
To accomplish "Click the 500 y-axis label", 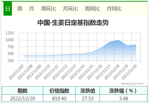I will pos(10,54).
